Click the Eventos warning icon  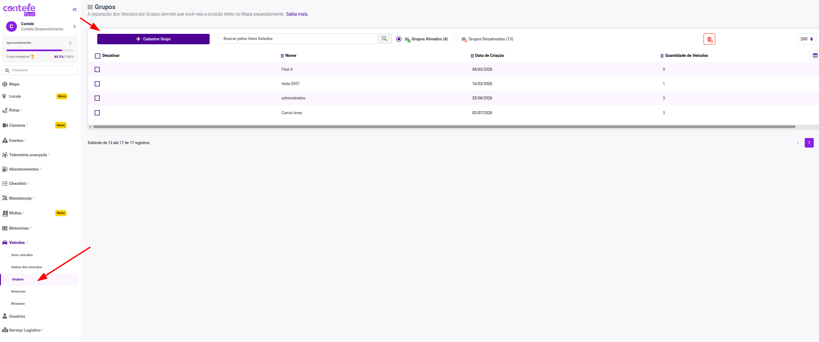click(x=5, y=141)
